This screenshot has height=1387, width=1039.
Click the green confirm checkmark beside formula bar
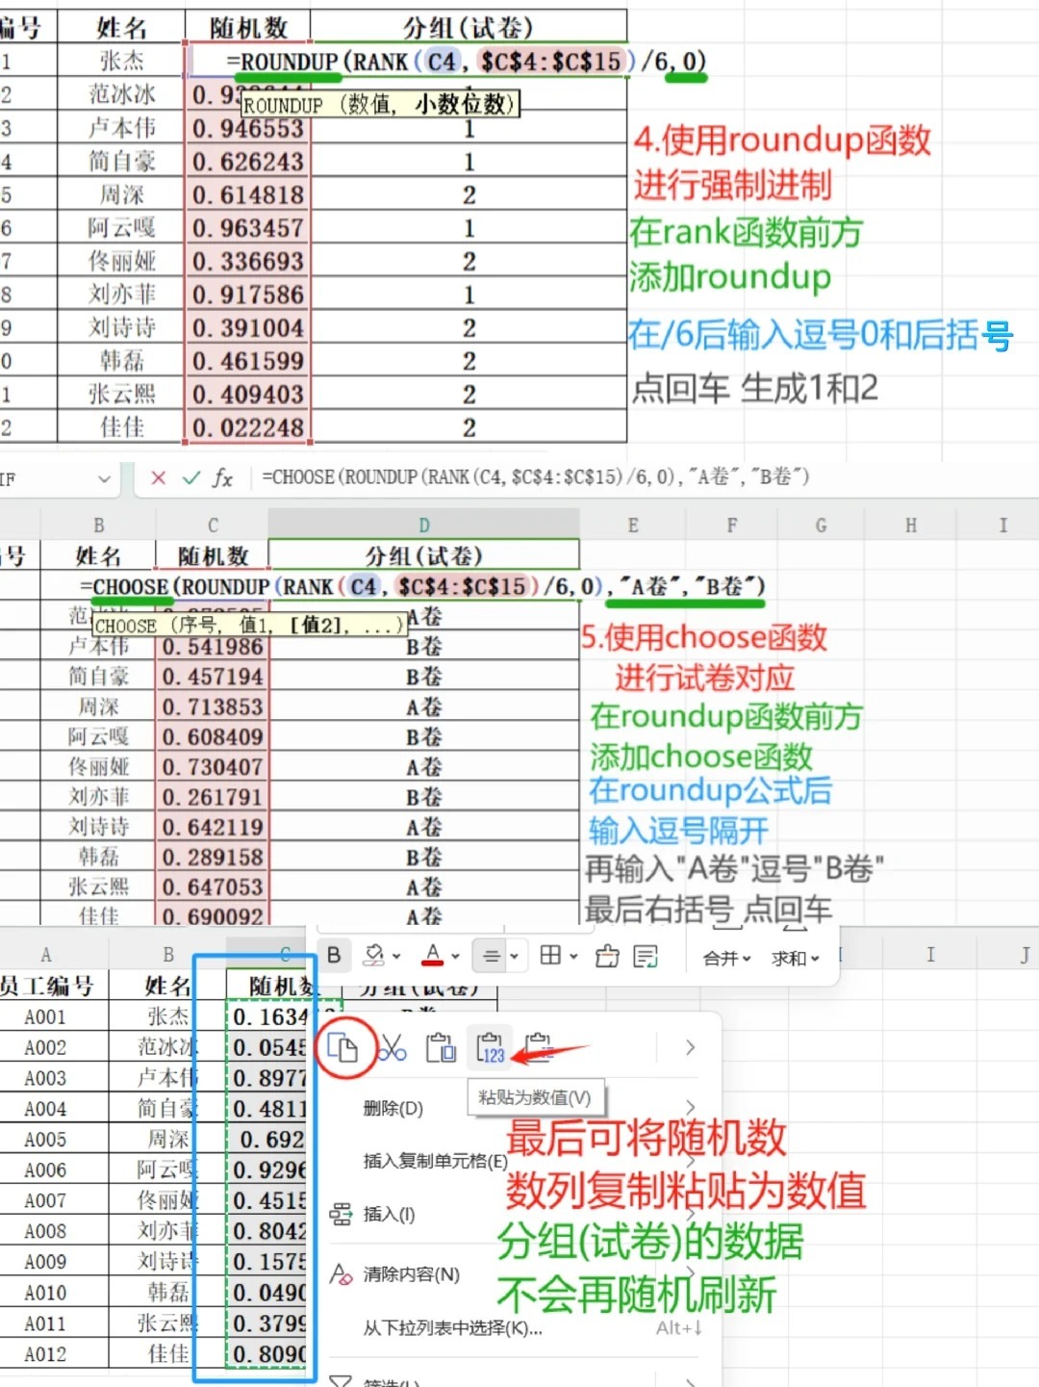coord(191,477)
